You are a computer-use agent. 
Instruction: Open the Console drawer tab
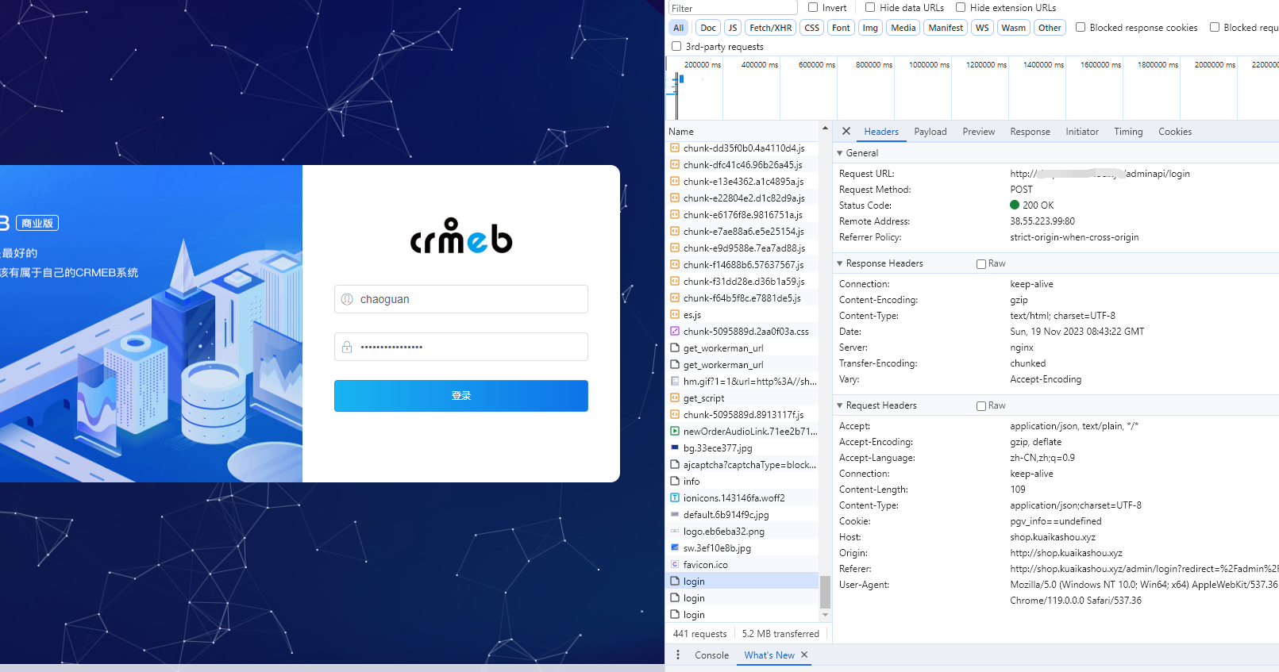click(711, 655)
